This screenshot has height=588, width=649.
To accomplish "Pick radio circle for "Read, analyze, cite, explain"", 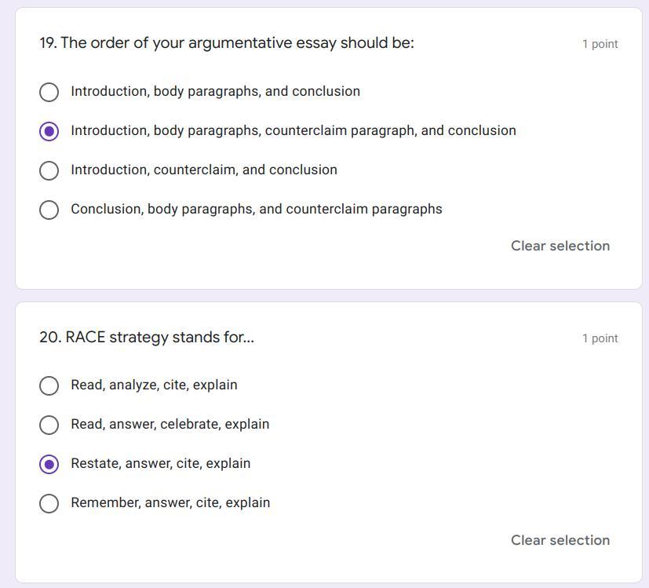I will point(49,385).
